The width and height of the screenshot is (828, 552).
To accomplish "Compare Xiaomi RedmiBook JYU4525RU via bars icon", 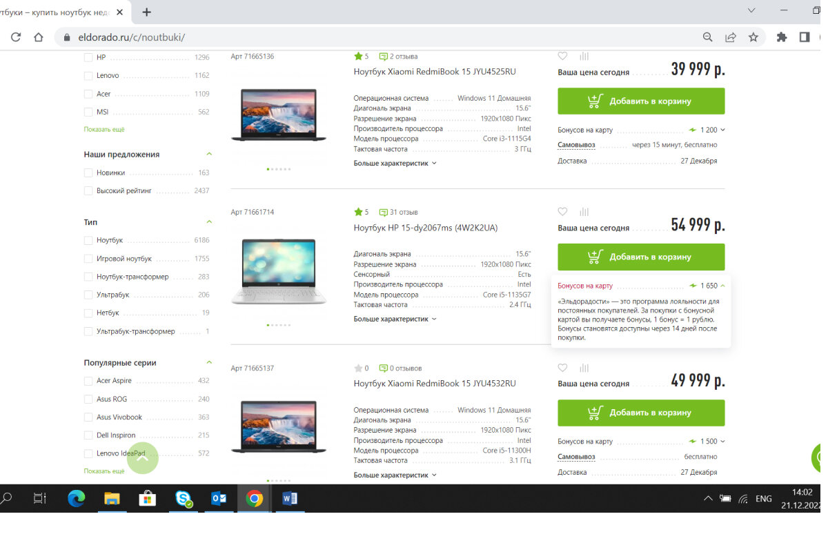I will pos(584,57).
